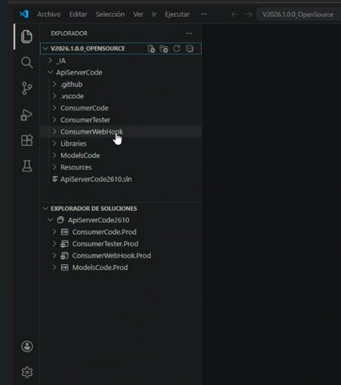Open the Ver menu
This screenshot has height=385, width=341.
click(138, 14)
